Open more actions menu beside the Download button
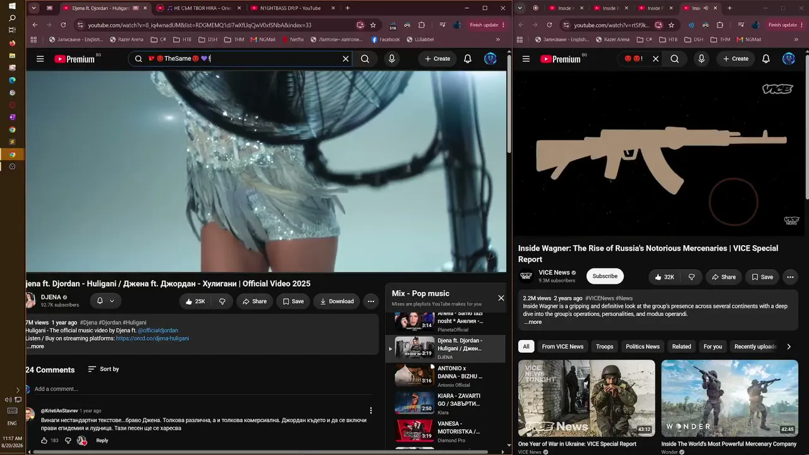 click(x=371, y=301)
